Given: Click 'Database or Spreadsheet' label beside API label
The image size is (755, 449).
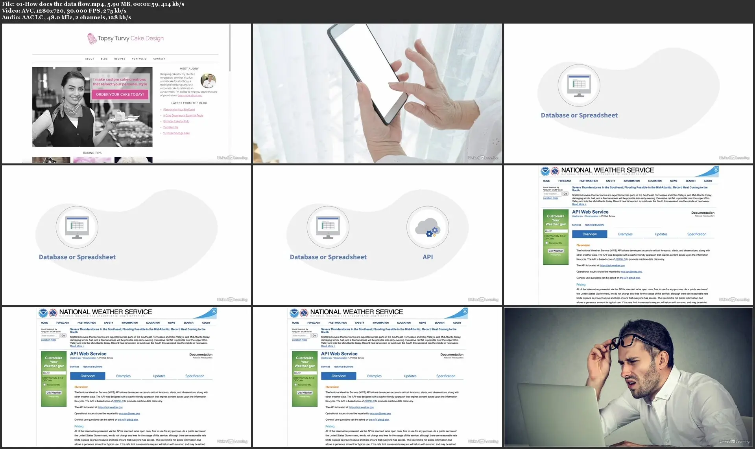Looking at the screenshot, I should pos(328,257).
